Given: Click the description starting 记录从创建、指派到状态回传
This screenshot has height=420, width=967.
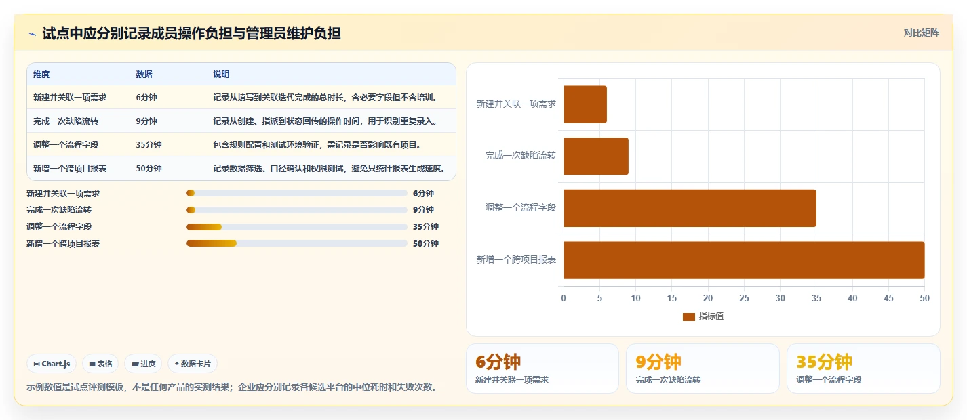Looking at the screenshot, I should coord(325,121).
